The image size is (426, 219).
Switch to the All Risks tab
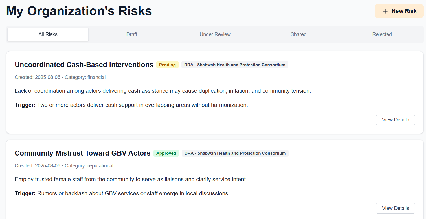[48, 34]
